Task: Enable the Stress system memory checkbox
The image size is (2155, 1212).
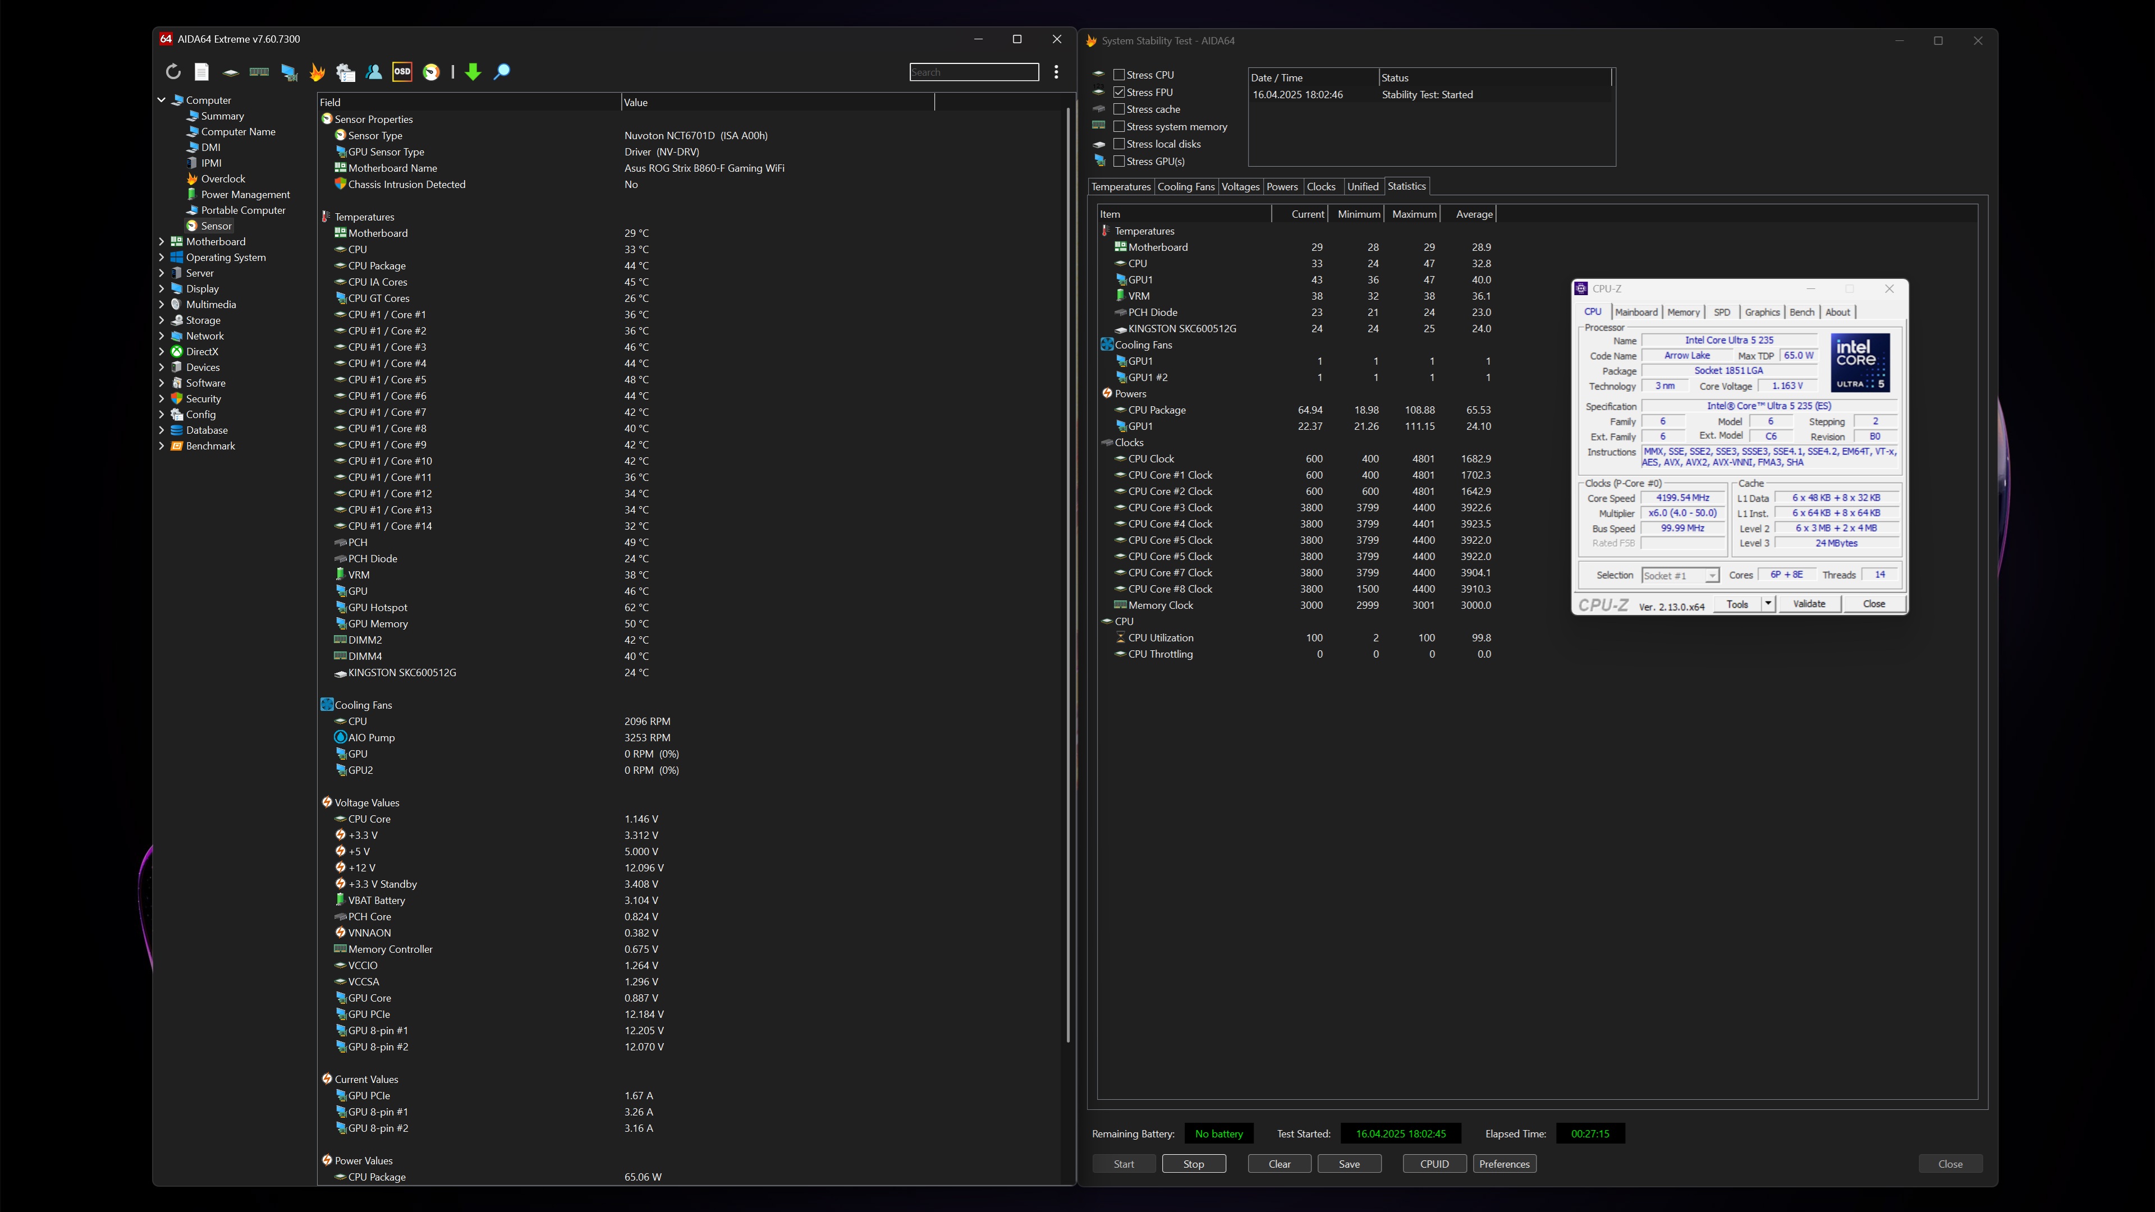Action: (x=1118, y=127)
